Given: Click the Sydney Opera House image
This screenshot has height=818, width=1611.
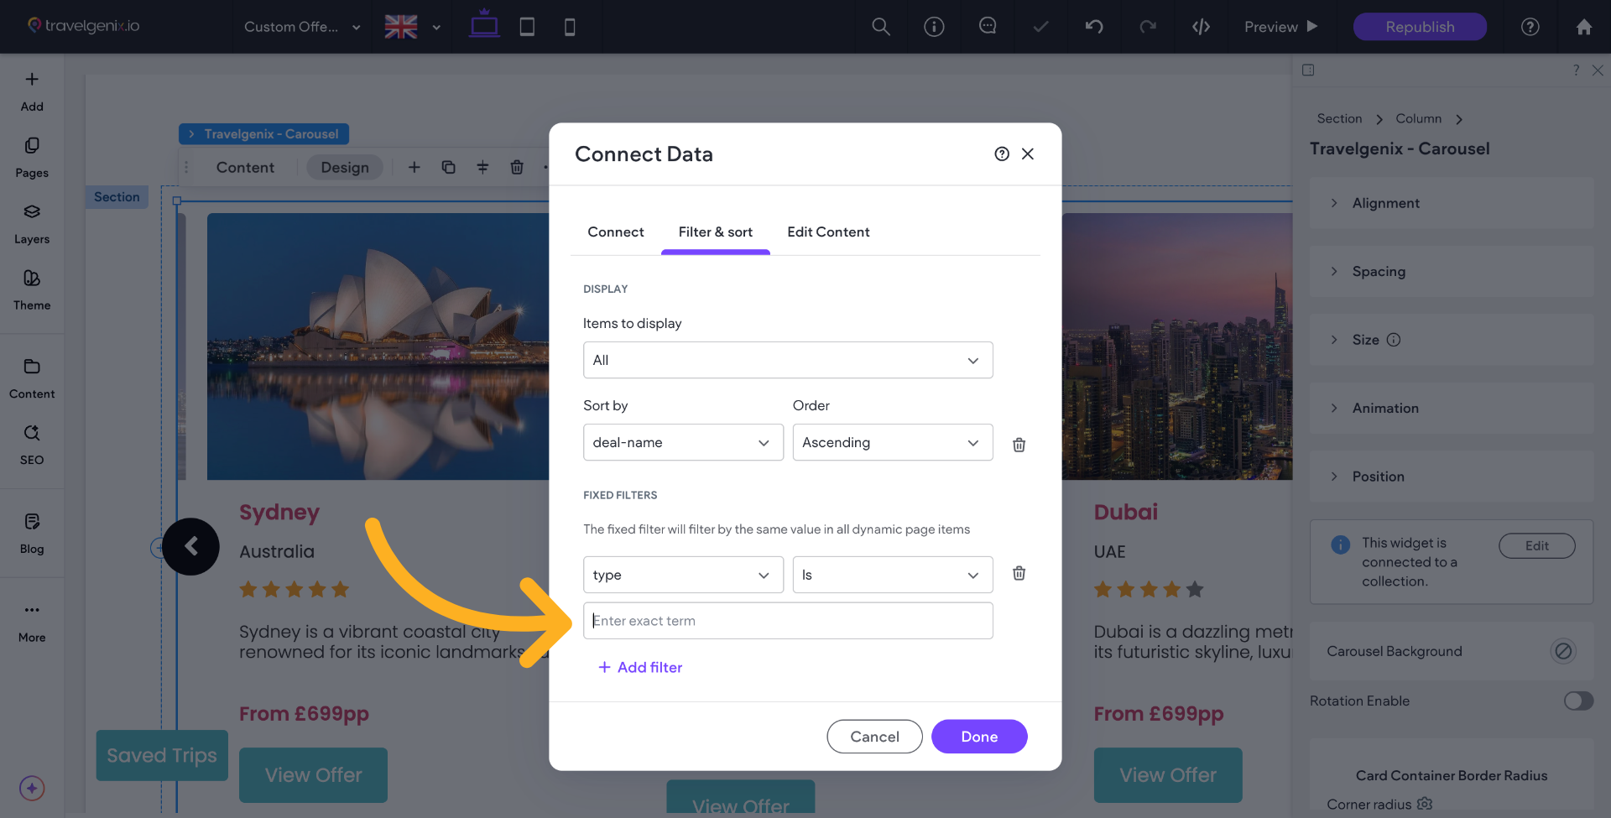Looking at the screenshot, I should 378,346.
